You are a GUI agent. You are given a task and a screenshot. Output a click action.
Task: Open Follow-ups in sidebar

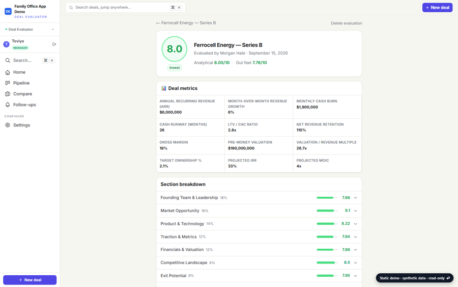[x=30, y=105]
